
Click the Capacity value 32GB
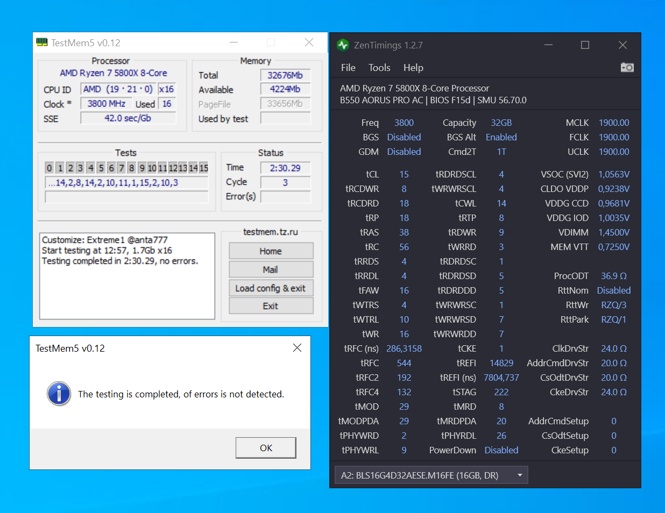(x=501, y=123)
